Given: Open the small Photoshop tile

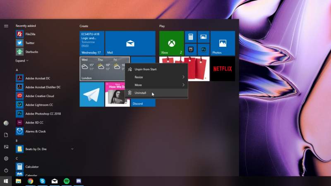Looking at the screenshot, I should 204,50.
